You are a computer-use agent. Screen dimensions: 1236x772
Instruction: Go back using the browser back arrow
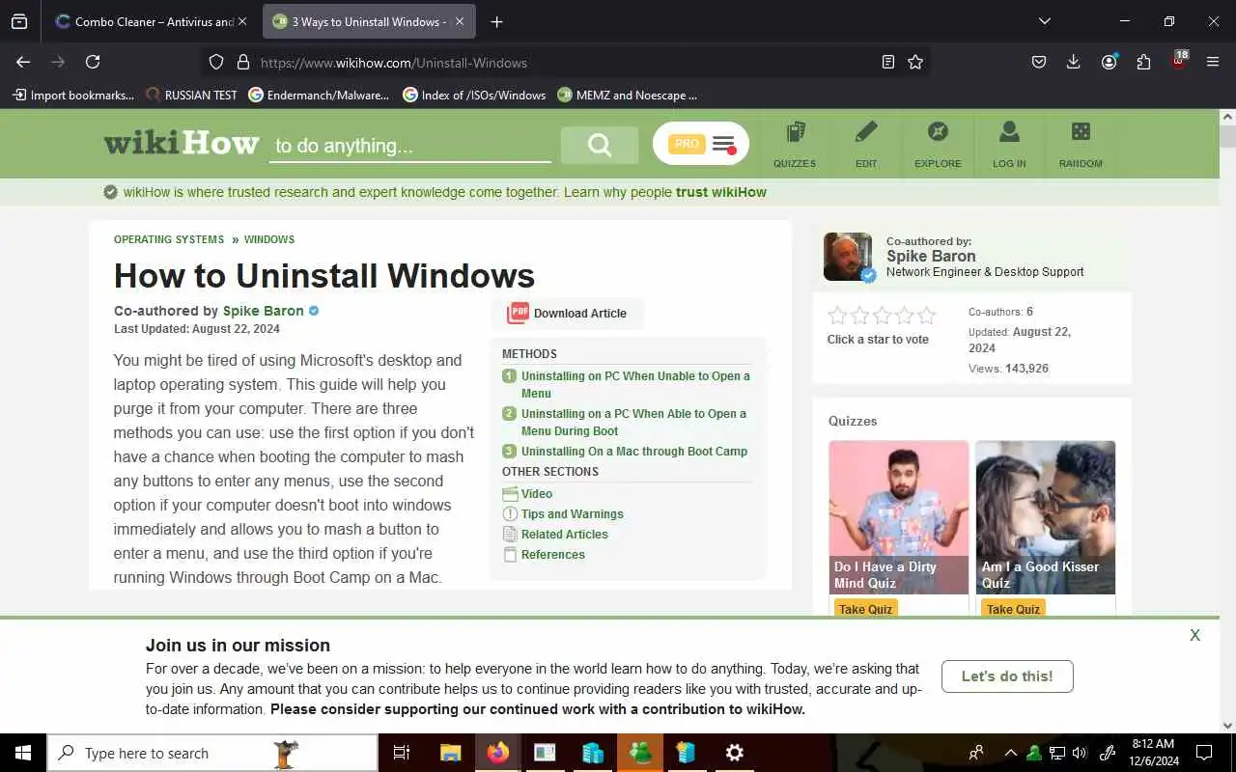point(23,62)
